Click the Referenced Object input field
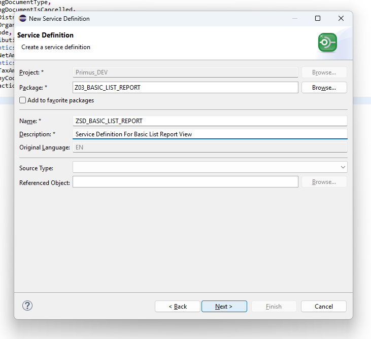371x339 pixels. (185, 182)
